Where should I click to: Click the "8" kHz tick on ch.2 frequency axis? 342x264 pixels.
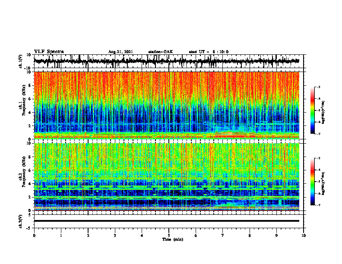coord(30,157)
